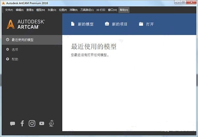Click the new model document icon
The height and width of the screenshot is (137, 198).
coord(73,24)
